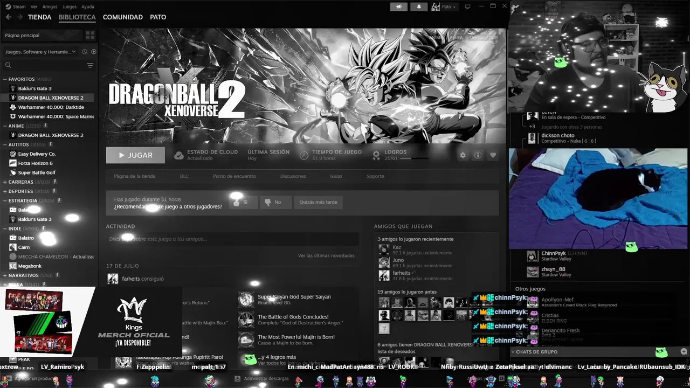Expand the CARRERAS category
Screen dimensions: 690x388
4,182
